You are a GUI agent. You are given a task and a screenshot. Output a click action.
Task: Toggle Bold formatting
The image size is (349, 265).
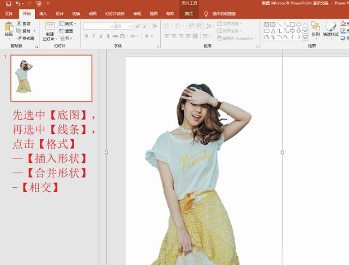click(86, 36)
